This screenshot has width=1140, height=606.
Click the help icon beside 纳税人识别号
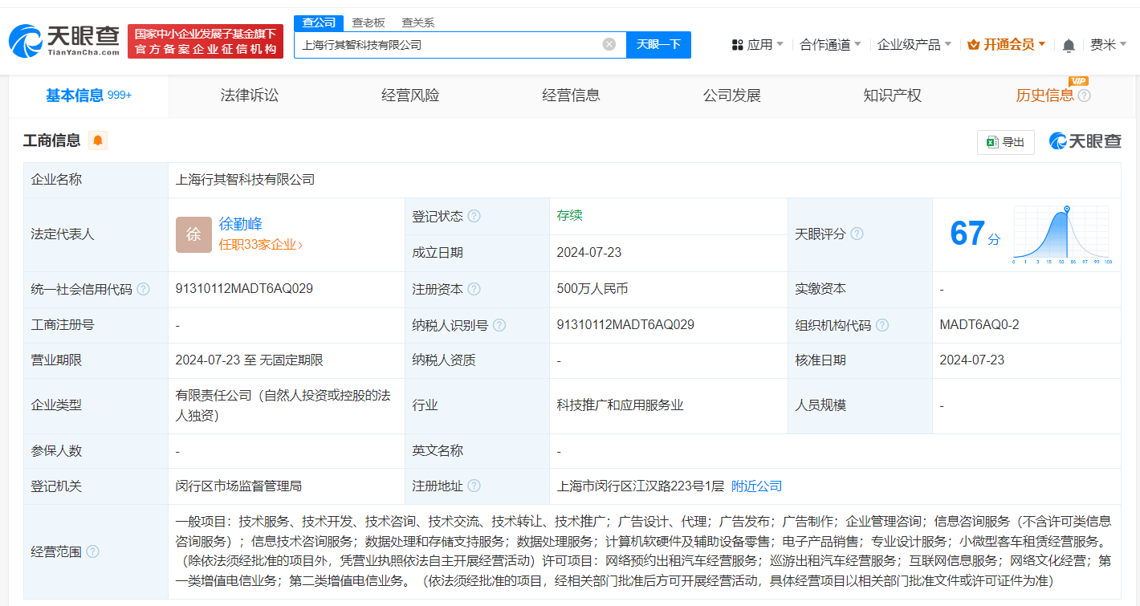click(x=499, y=325)
